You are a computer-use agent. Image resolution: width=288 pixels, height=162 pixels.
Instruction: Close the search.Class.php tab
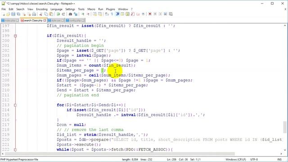point(45,20)
